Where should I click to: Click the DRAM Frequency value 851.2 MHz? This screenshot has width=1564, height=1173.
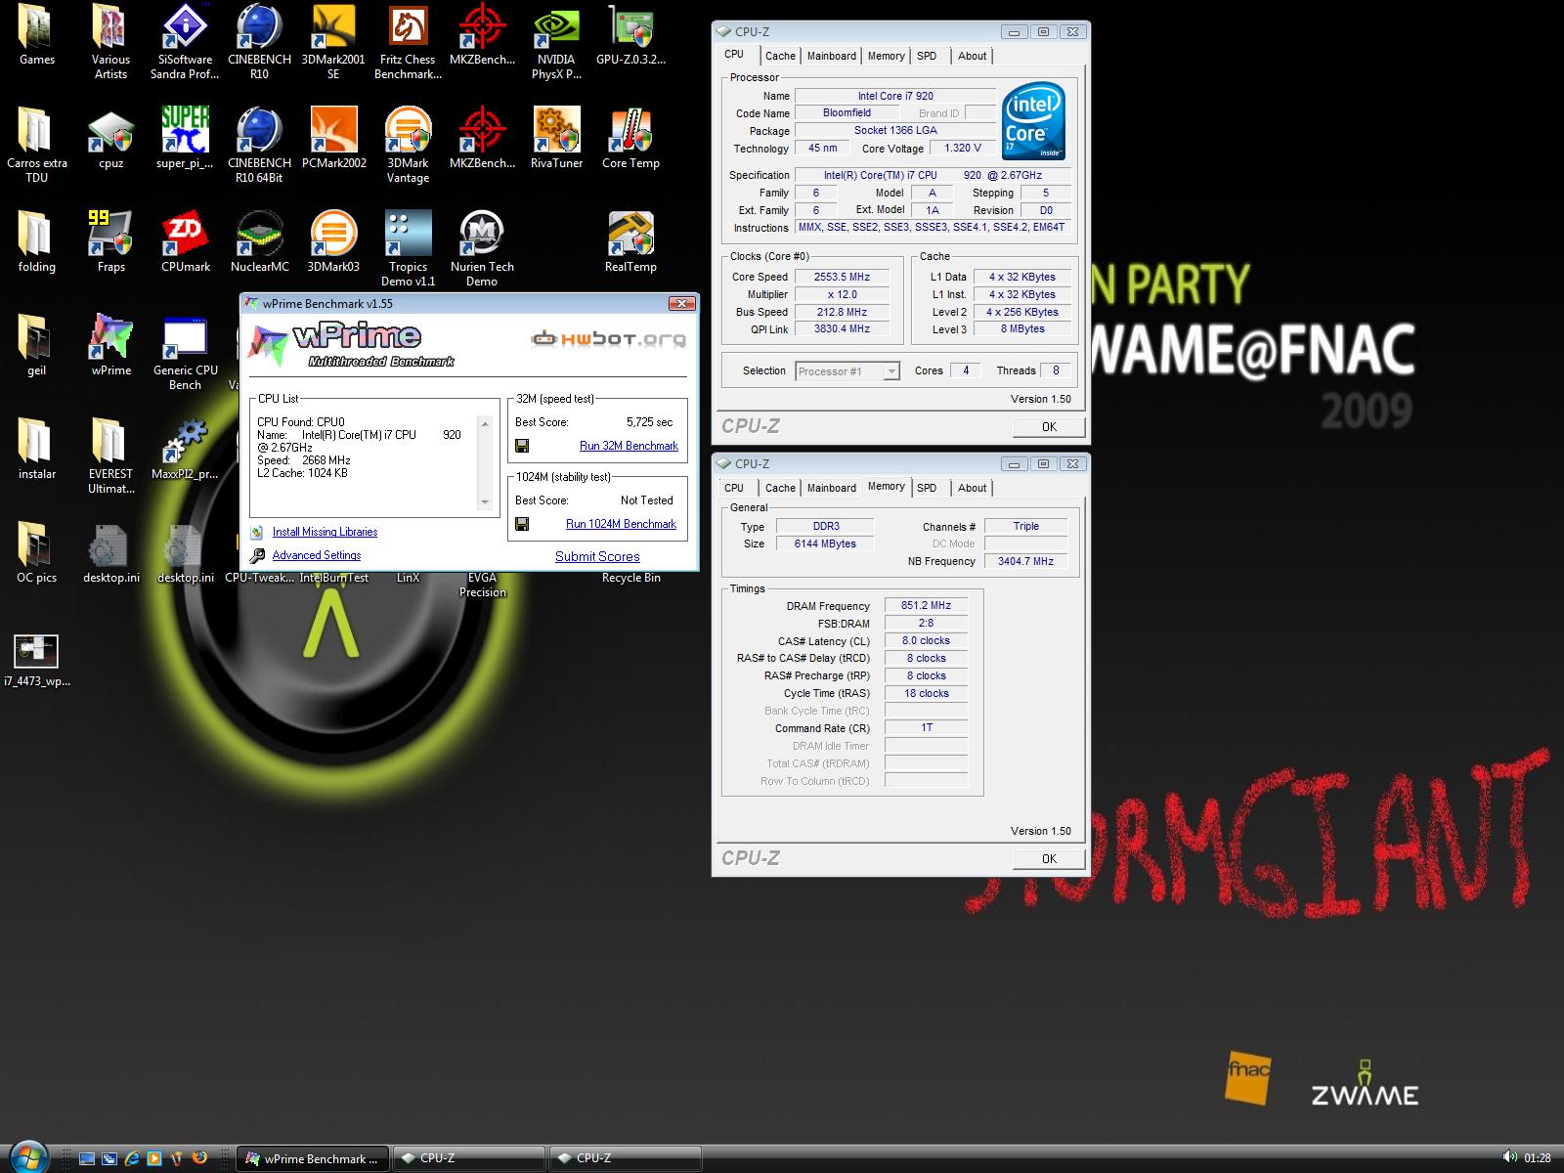point(926,605)
